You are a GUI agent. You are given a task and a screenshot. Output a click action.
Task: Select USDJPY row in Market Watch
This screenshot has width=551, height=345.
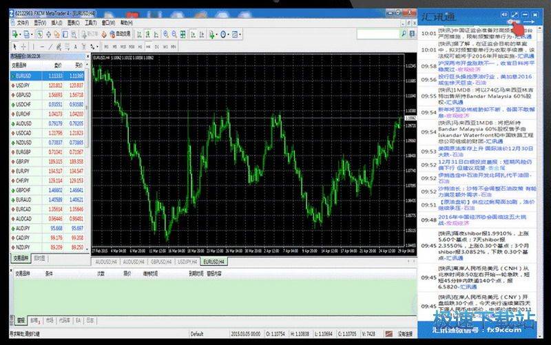[47, 85]
